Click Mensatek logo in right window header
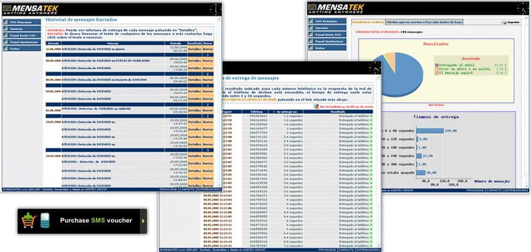The image size is (531, 252). click(336, 8)
